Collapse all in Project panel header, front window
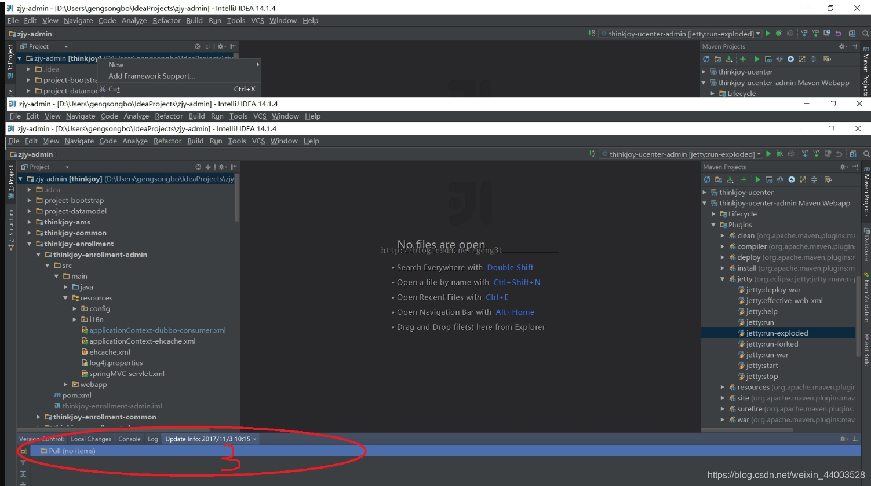Screen dimensions: 871x486 [x=208, y=167]
